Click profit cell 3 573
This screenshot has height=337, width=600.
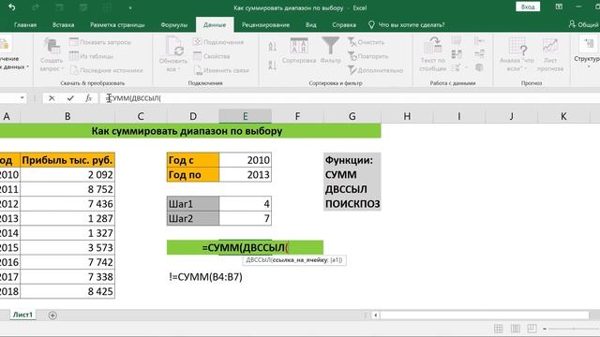pyautogui.click(x=67, y=247)
